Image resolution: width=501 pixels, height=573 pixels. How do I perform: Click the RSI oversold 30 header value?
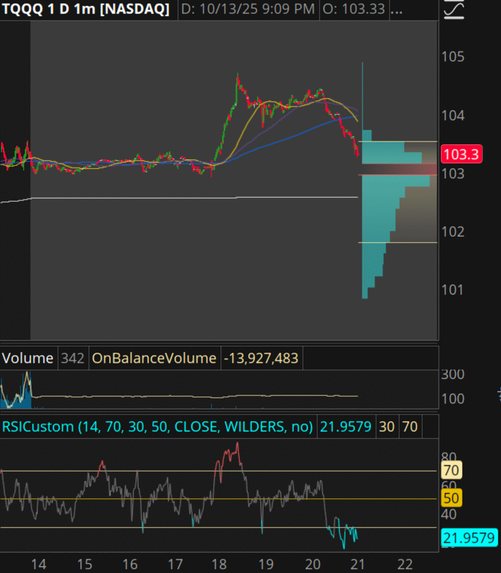coord(386,427)
